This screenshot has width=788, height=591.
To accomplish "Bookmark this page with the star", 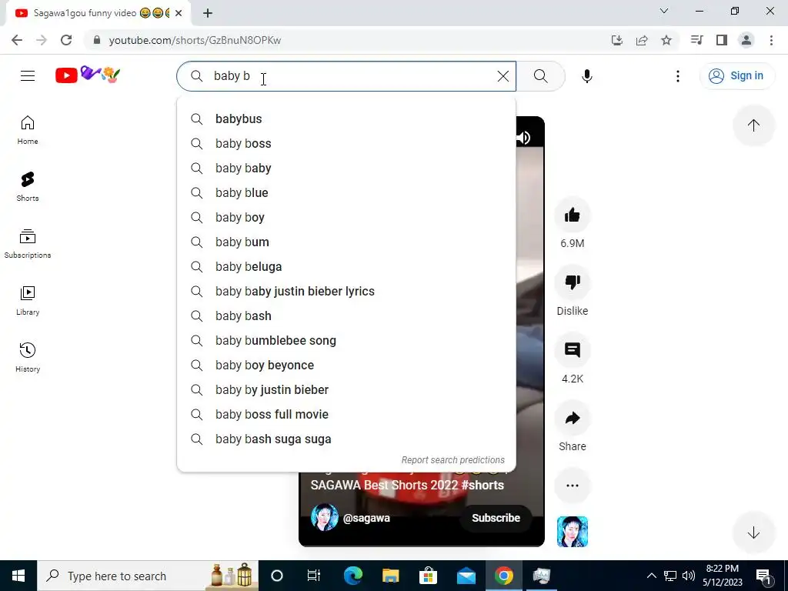I will 666,40.
